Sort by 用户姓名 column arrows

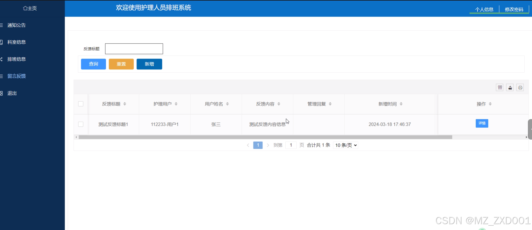tap(227, 104)
